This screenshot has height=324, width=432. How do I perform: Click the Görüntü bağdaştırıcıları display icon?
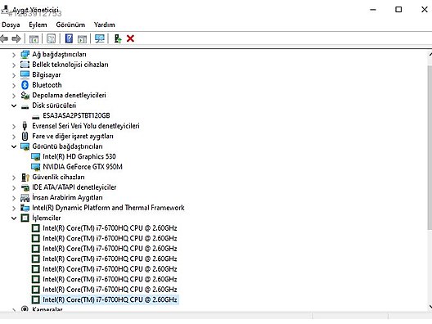(25, 146)
